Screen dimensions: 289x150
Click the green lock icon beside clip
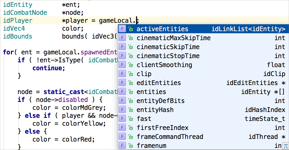coord(130,74)
